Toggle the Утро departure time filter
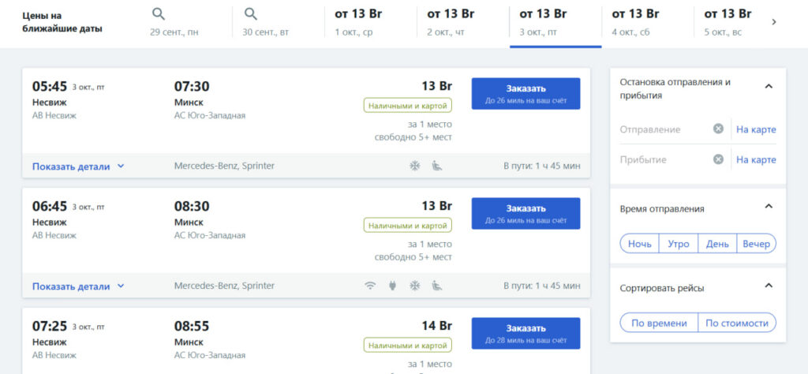Viewport: 808px width, 374px height. click(678, 244)
